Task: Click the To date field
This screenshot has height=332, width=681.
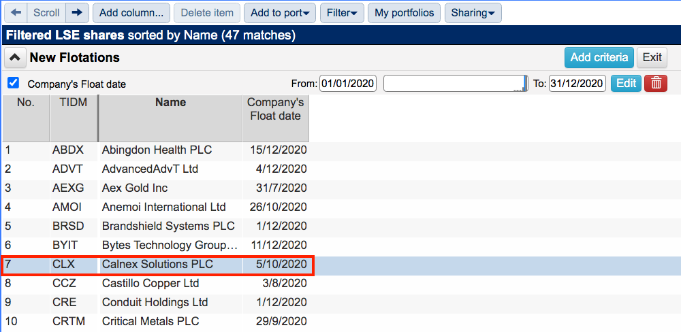Action: 577,83
